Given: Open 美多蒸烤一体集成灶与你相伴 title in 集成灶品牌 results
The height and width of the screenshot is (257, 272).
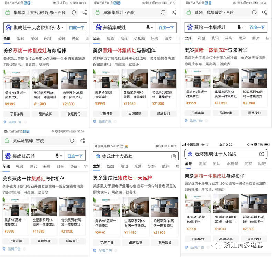Looking at the screenshot, I should point(34,179).
